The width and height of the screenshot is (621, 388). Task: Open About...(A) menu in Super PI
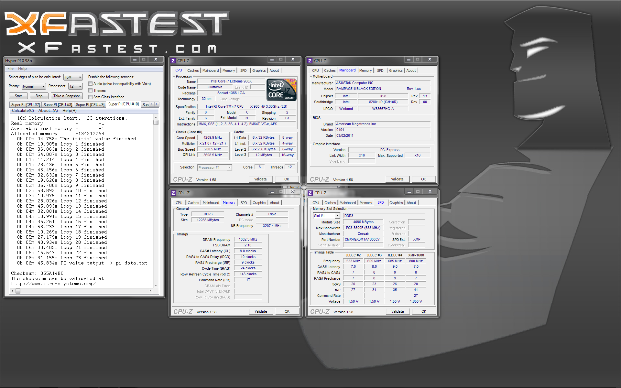pyautogui.click(x=48, y=111)
